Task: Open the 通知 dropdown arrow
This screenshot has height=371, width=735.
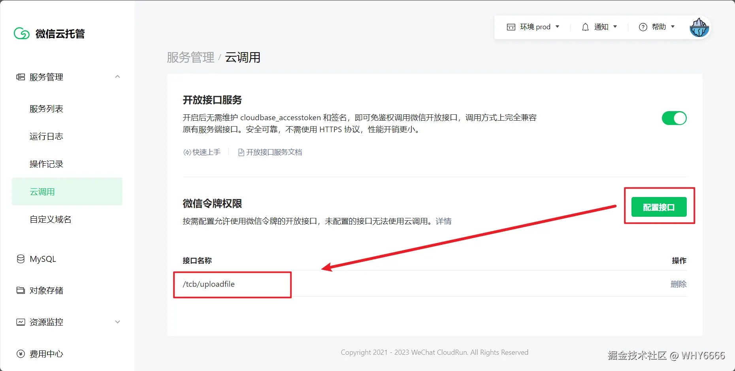Action: 615,27
